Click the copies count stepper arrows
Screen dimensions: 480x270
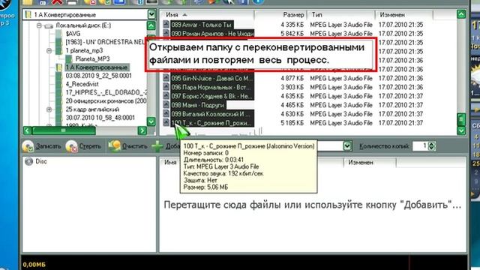[x=432, y=146]
